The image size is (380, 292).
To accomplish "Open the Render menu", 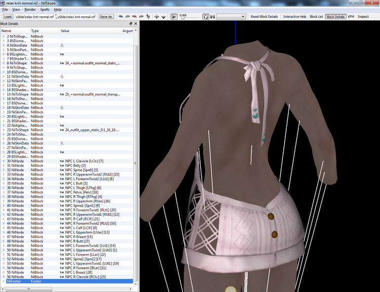I will click(30, 10).
